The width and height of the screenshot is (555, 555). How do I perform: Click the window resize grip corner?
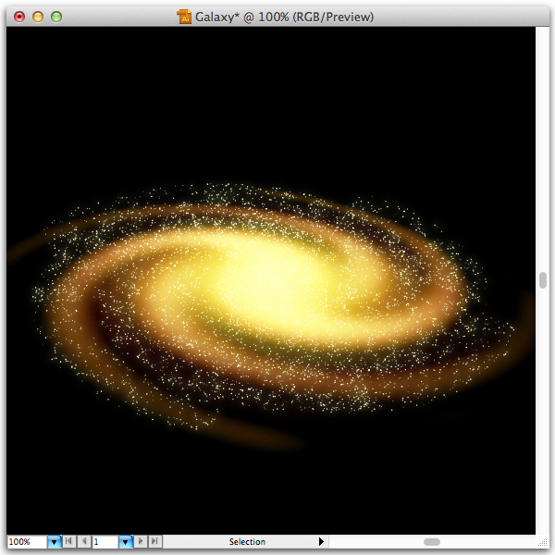tap(543, 542)
